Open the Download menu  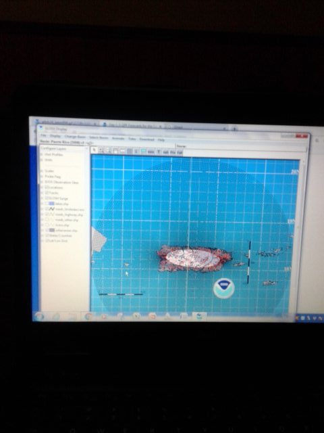pyautogui.click(x=146, y=139)
